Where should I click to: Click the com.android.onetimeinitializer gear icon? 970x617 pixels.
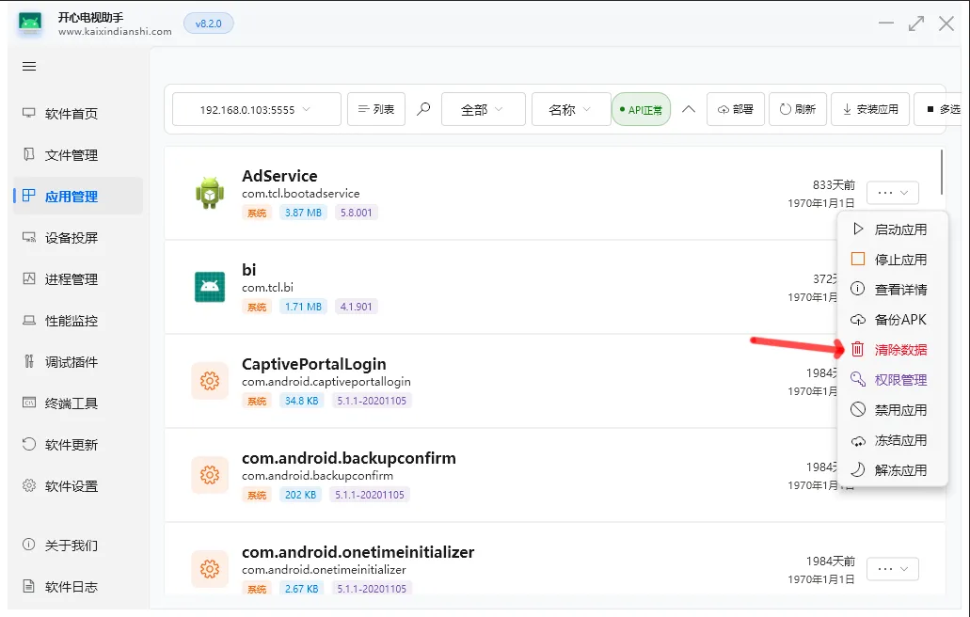210,569
